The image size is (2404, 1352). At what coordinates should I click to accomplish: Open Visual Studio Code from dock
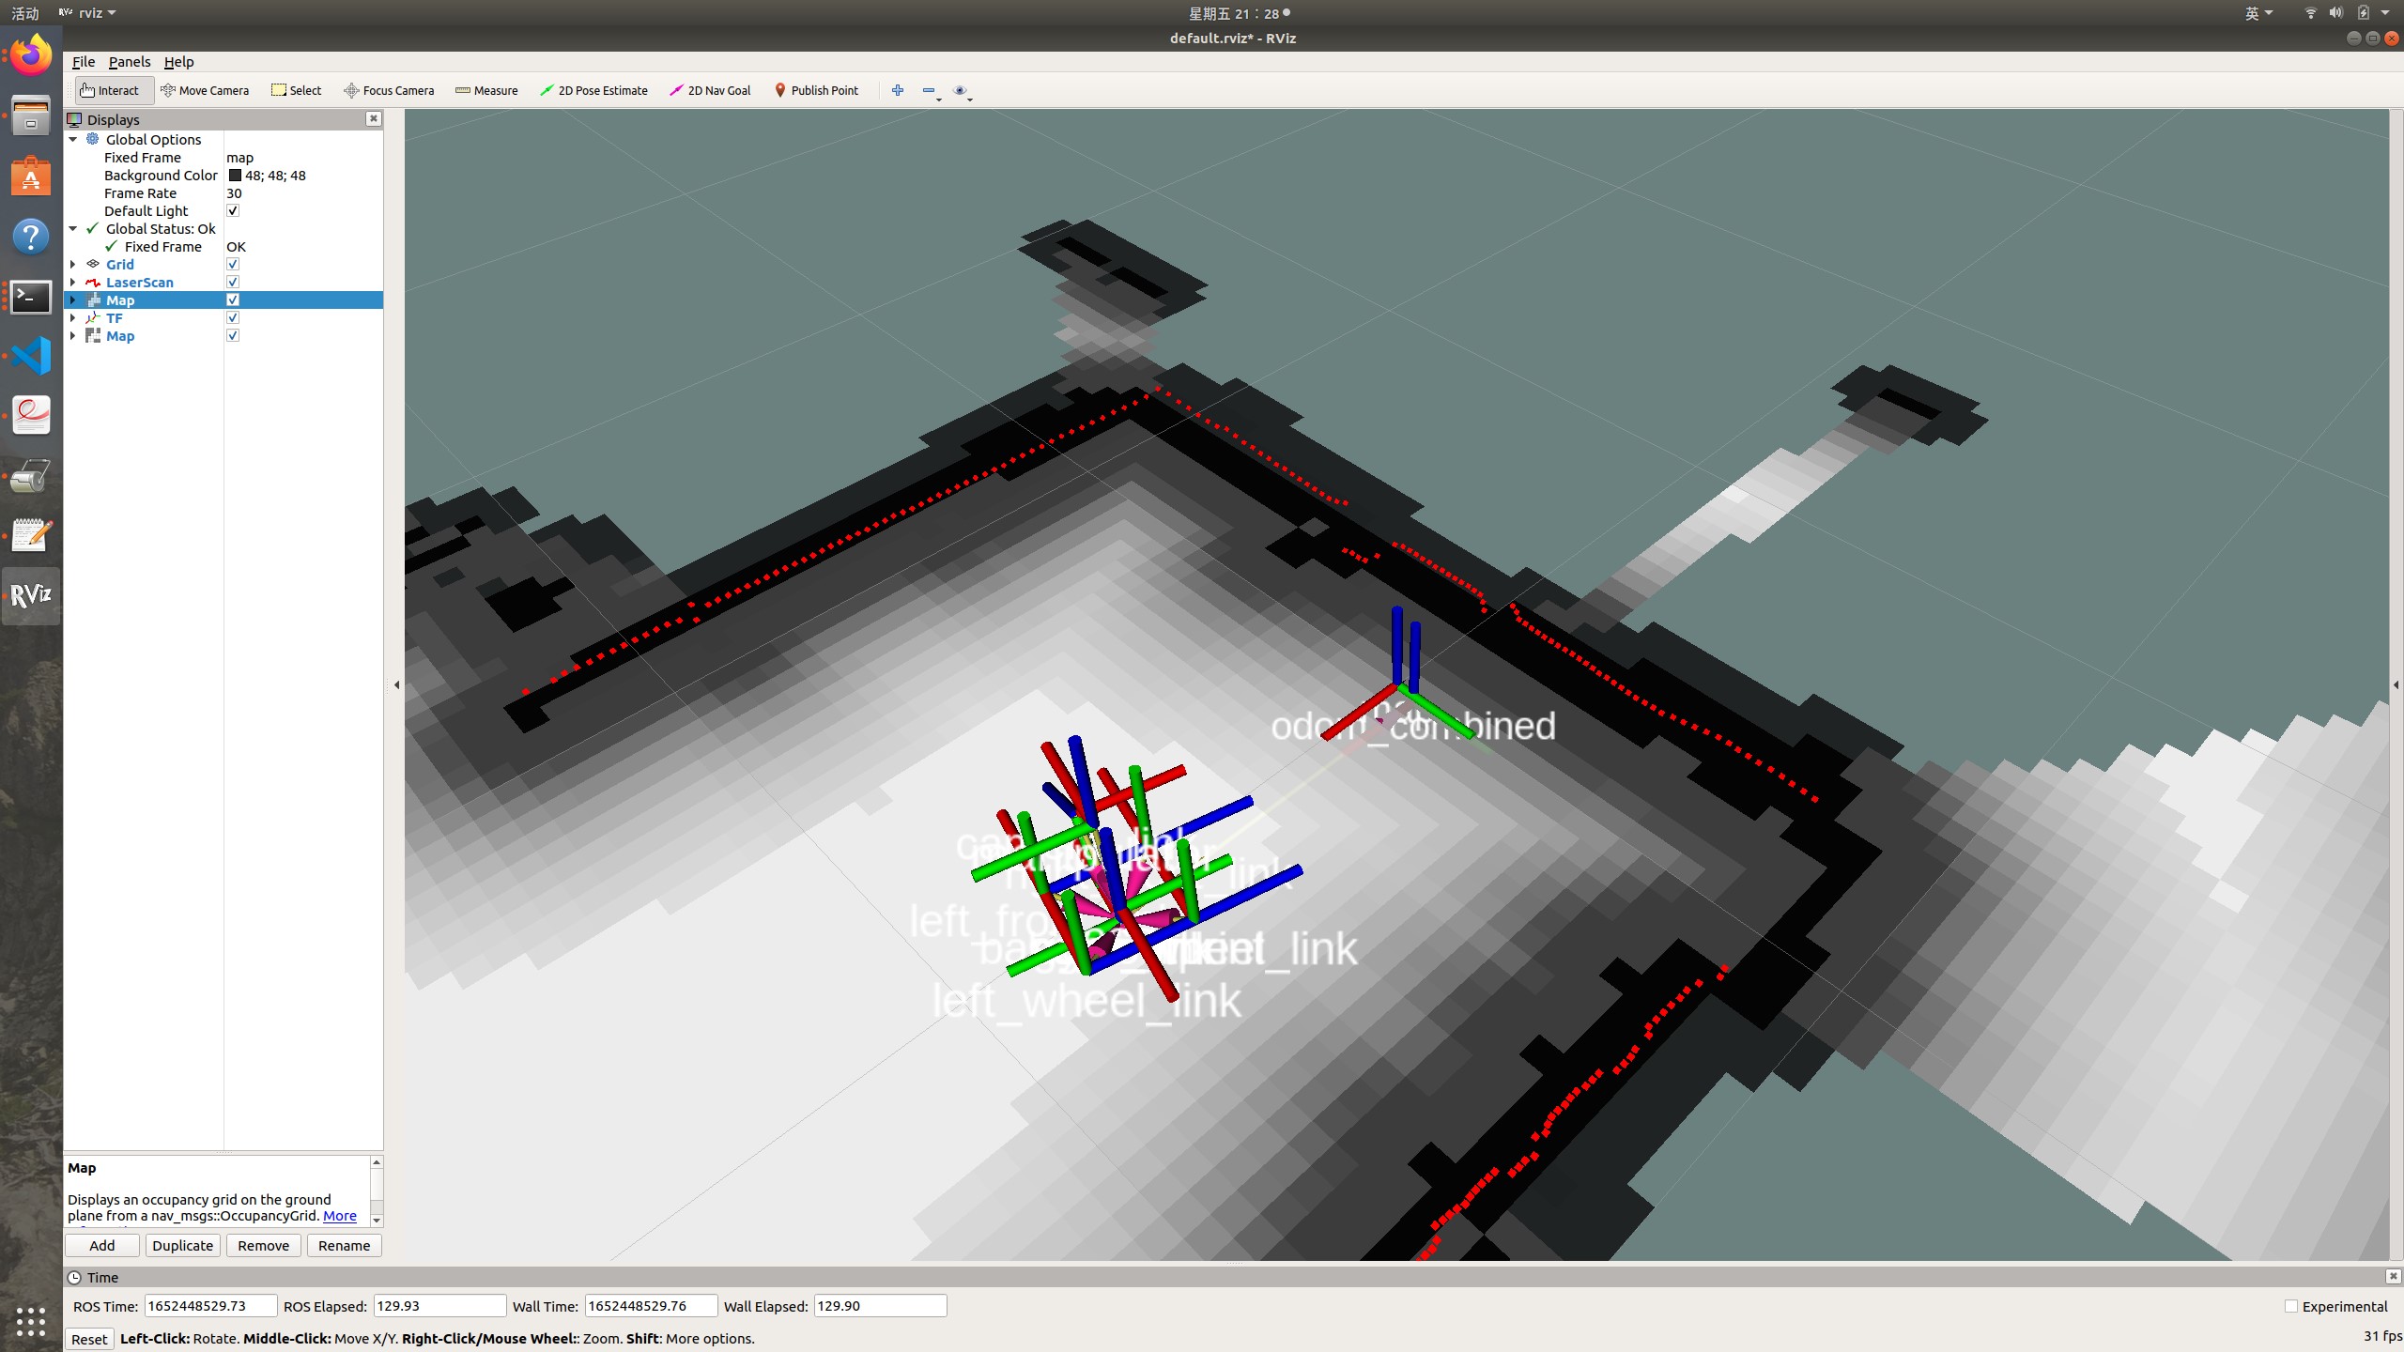pyautogui.click(x=31, y=356)
